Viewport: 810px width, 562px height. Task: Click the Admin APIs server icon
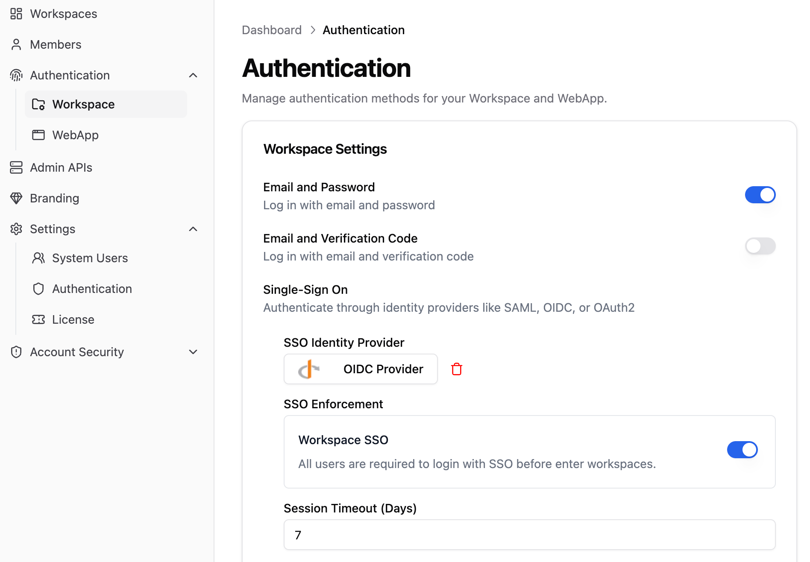click(16, 167)
